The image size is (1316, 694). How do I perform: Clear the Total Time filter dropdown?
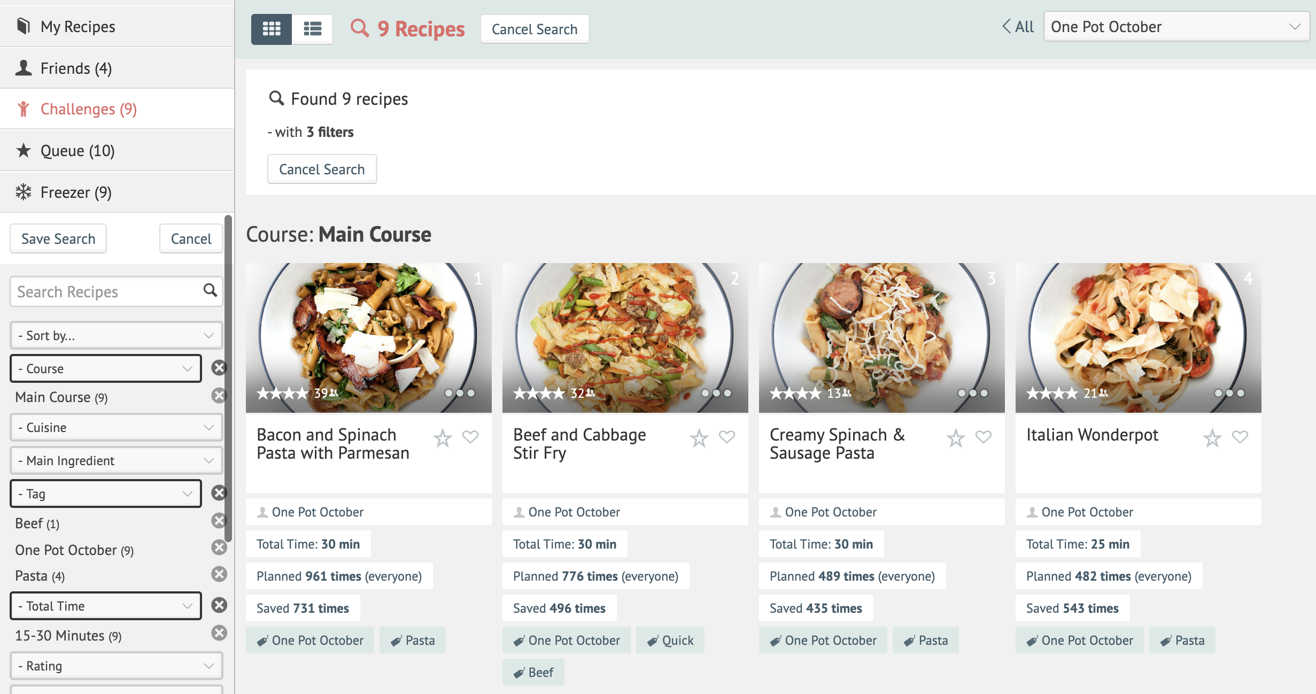(x=219, y=605)
